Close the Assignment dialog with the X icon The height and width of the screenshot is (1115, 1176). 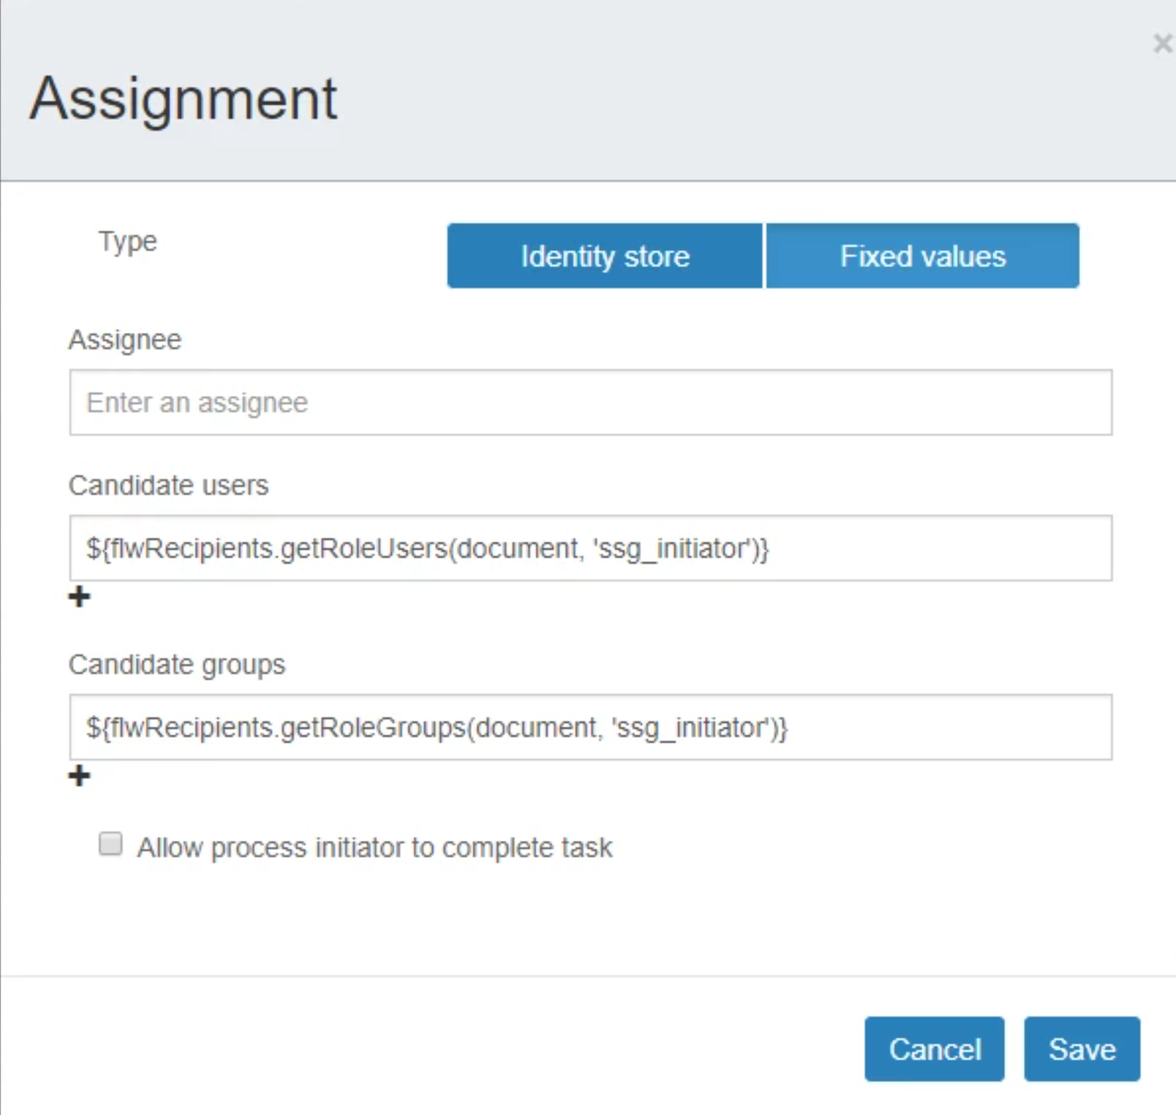pos(1163,43)
